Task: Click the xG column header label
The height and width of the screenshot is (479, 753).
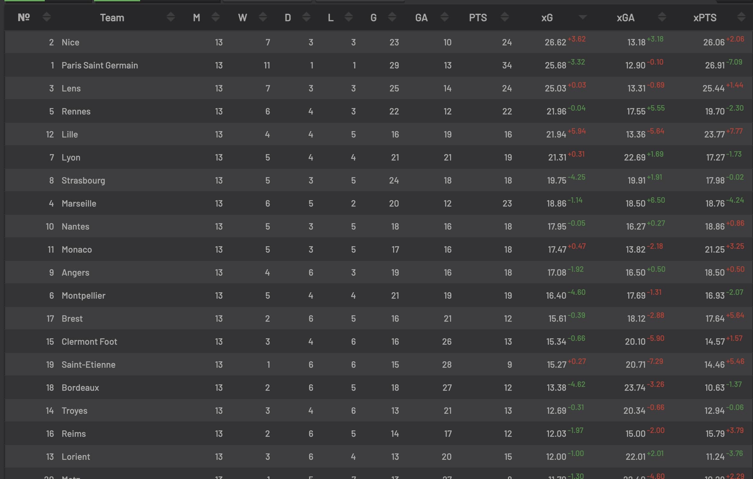Action: (547, 18)
